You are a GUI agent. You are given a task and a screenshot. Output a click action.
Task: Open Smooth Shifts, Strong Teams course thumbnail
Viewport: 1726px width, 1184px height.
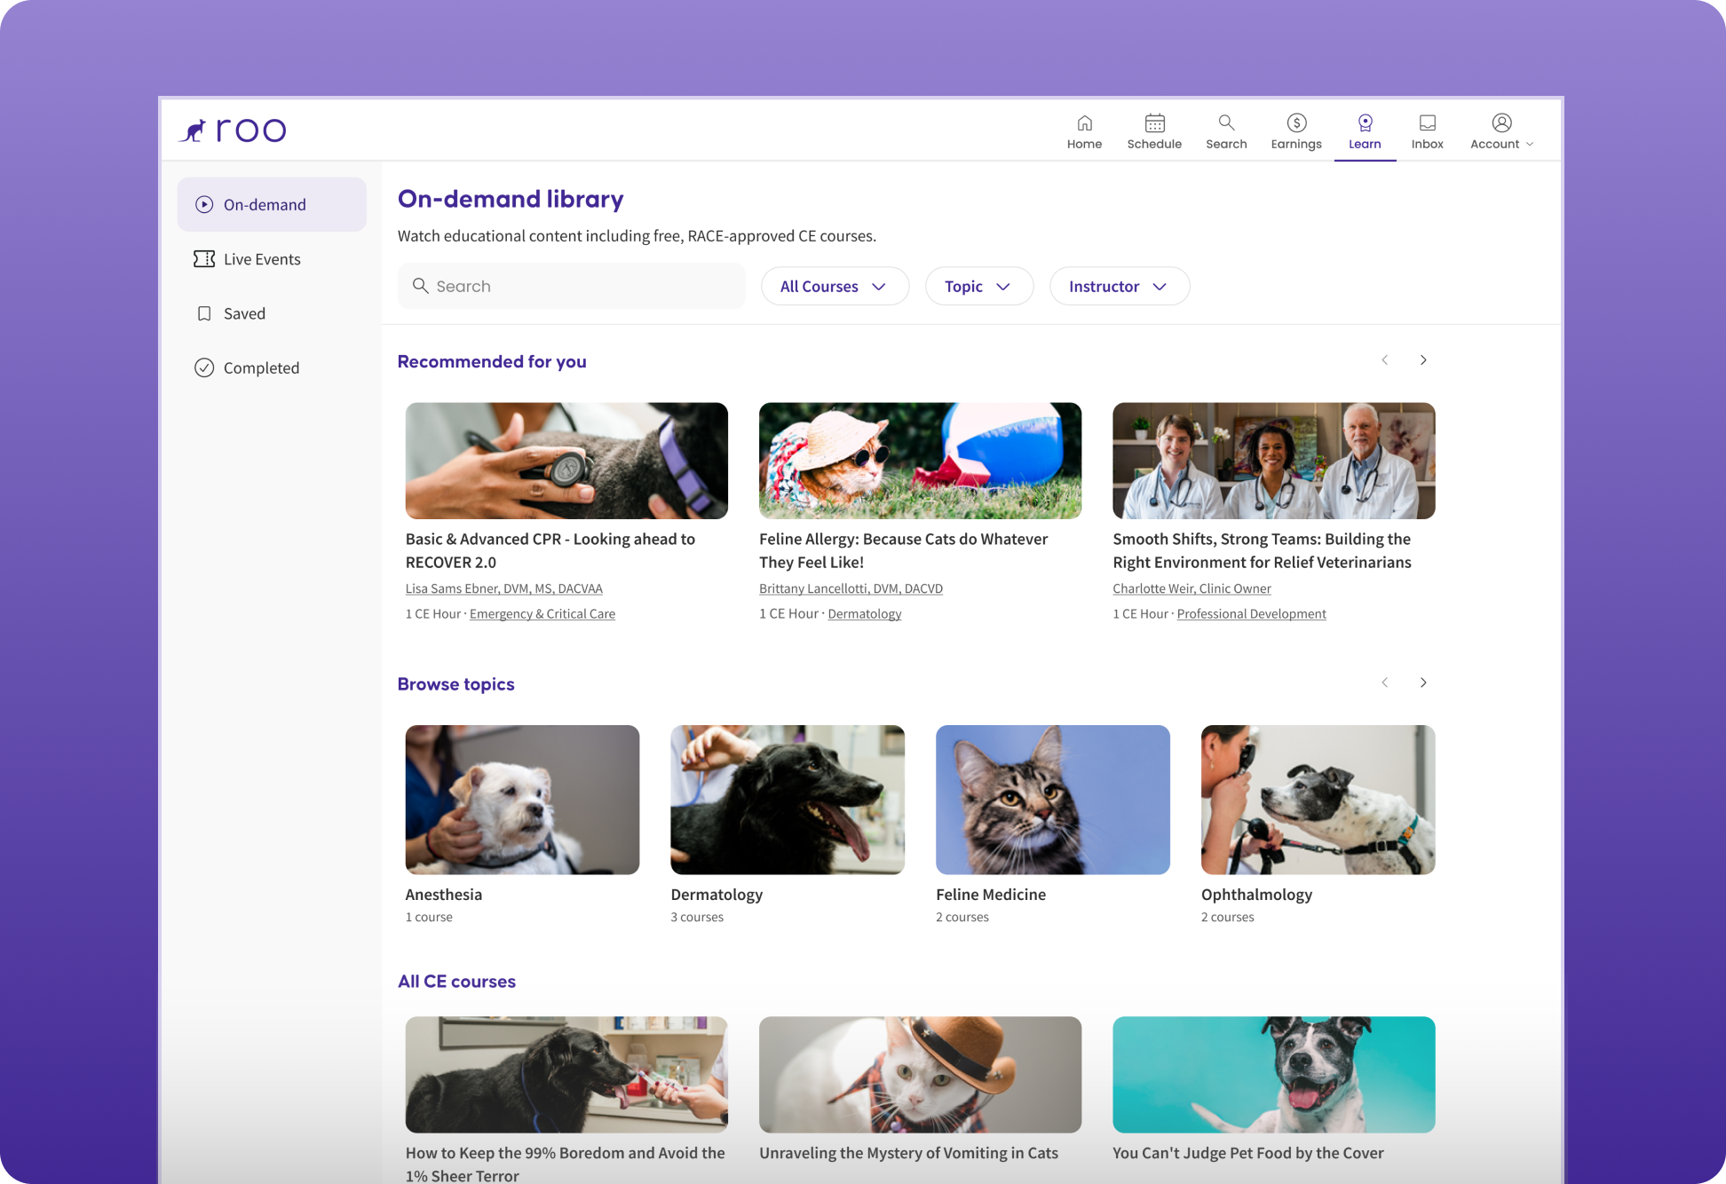pos(1274,461)
